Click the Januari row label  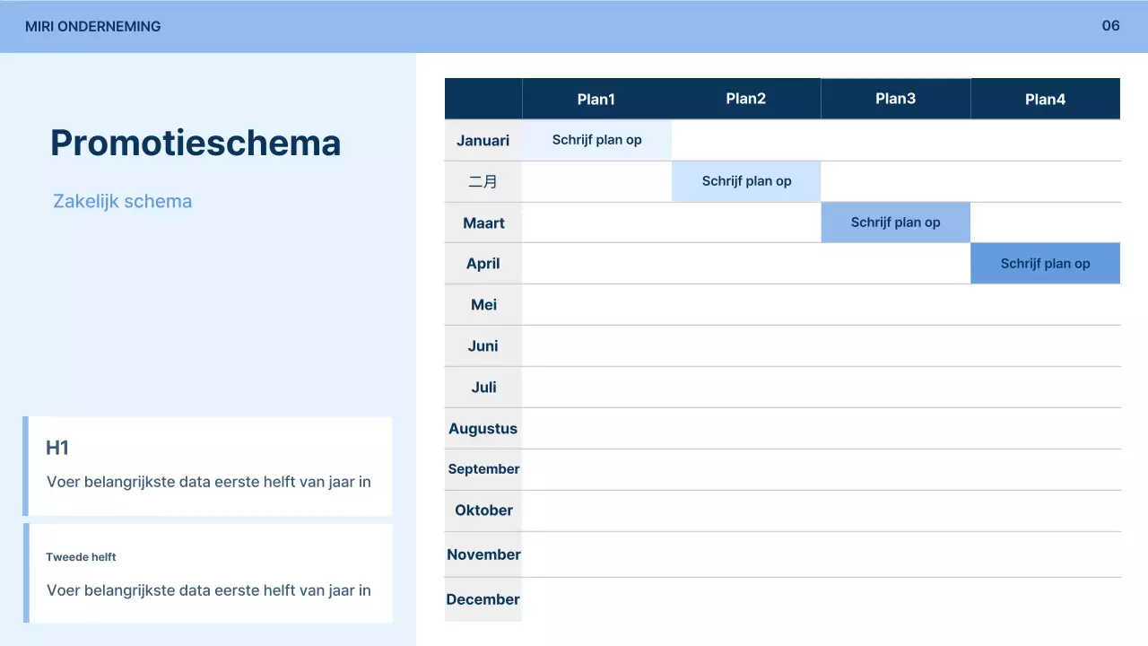(x=483, y=140)
